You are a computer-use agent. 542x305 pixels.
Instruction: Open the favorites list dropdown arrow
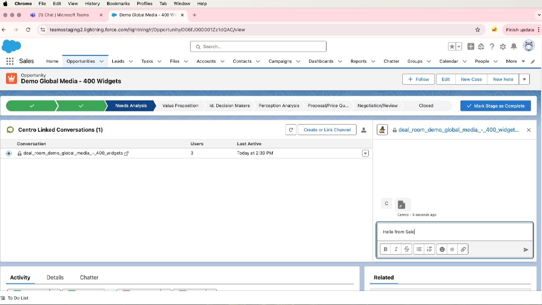pyautogui.click(x=459, y=47)
